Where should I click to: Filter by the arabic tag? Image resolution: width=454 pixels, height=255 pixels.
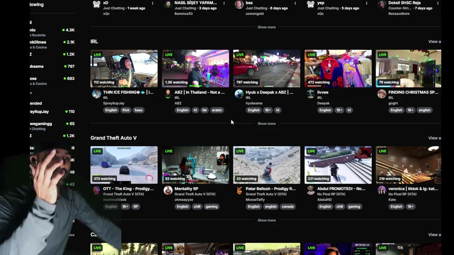point(217,110)
